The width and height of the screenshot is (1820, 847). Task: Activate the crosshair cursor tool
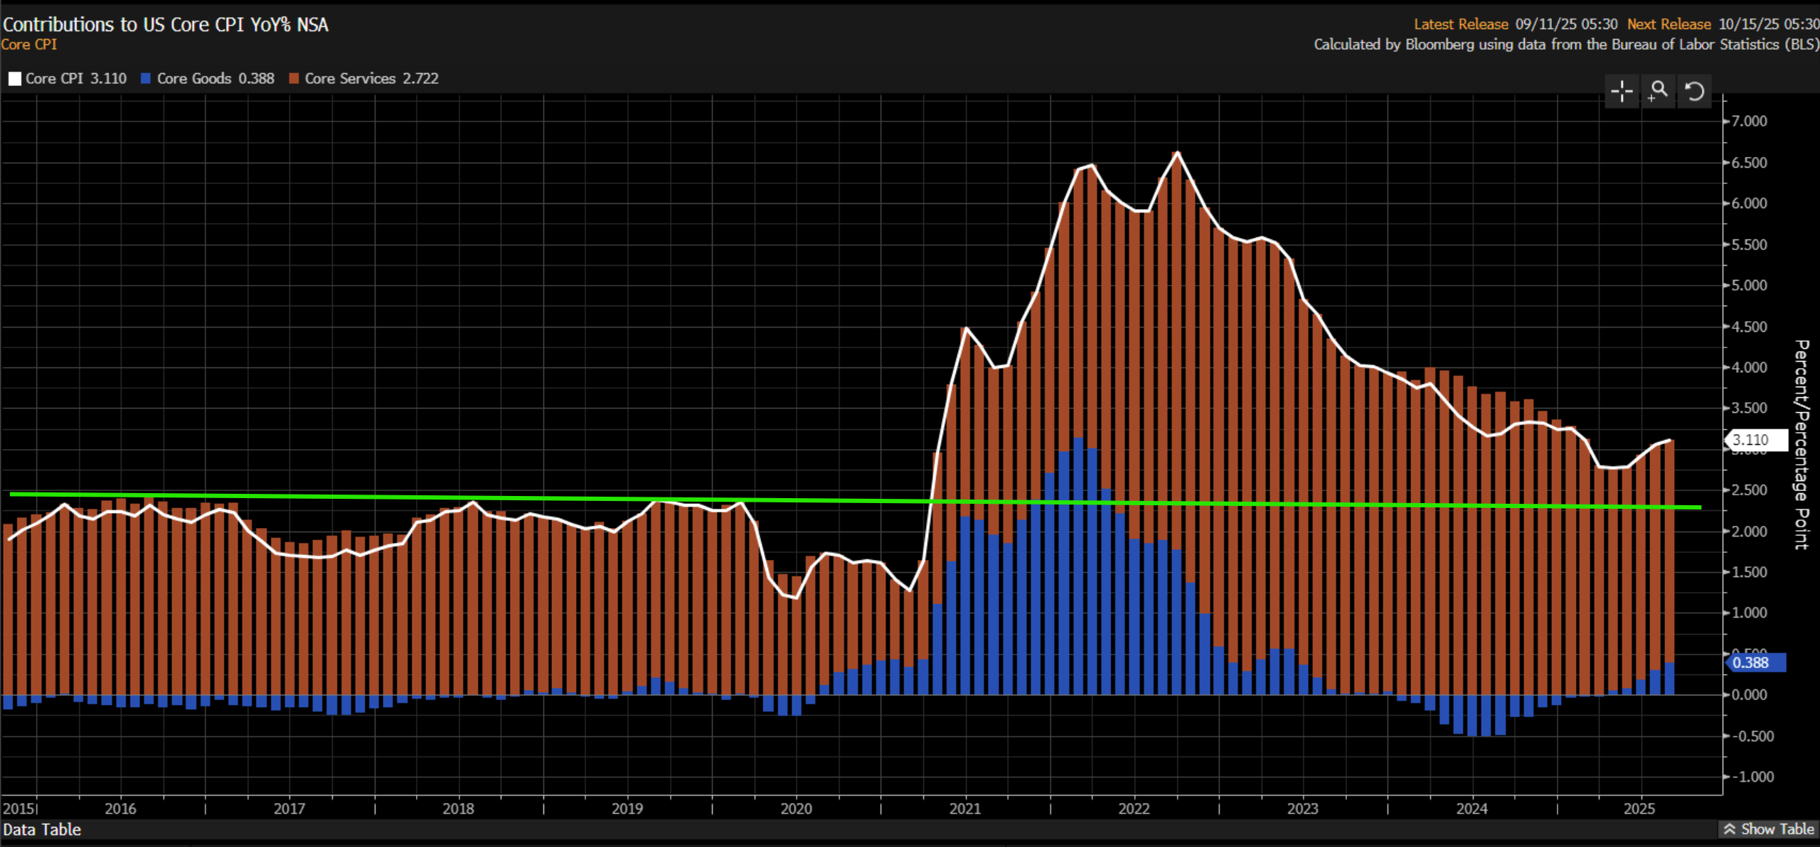1621,91
